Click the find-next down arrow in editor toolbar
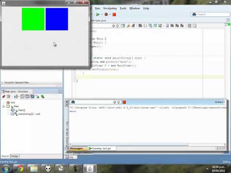The height and width of the screenshot is (173, 231). (x=114, y=25)
